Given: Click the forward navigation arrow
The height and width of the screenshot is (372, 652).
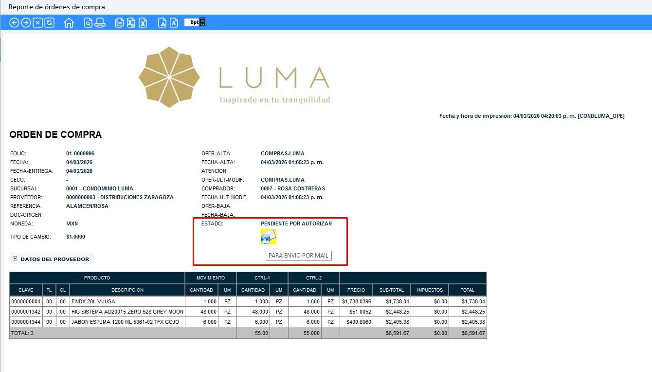Looking at the screenshot, I should (26, 23).
